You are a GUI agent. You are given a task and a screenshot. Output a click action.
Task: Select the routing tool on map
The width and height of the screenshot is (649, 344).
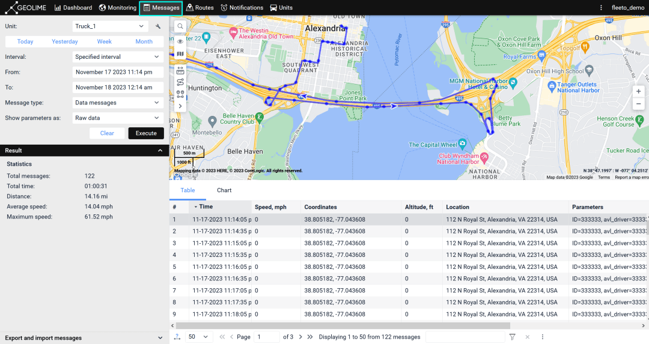pos(180,82)
